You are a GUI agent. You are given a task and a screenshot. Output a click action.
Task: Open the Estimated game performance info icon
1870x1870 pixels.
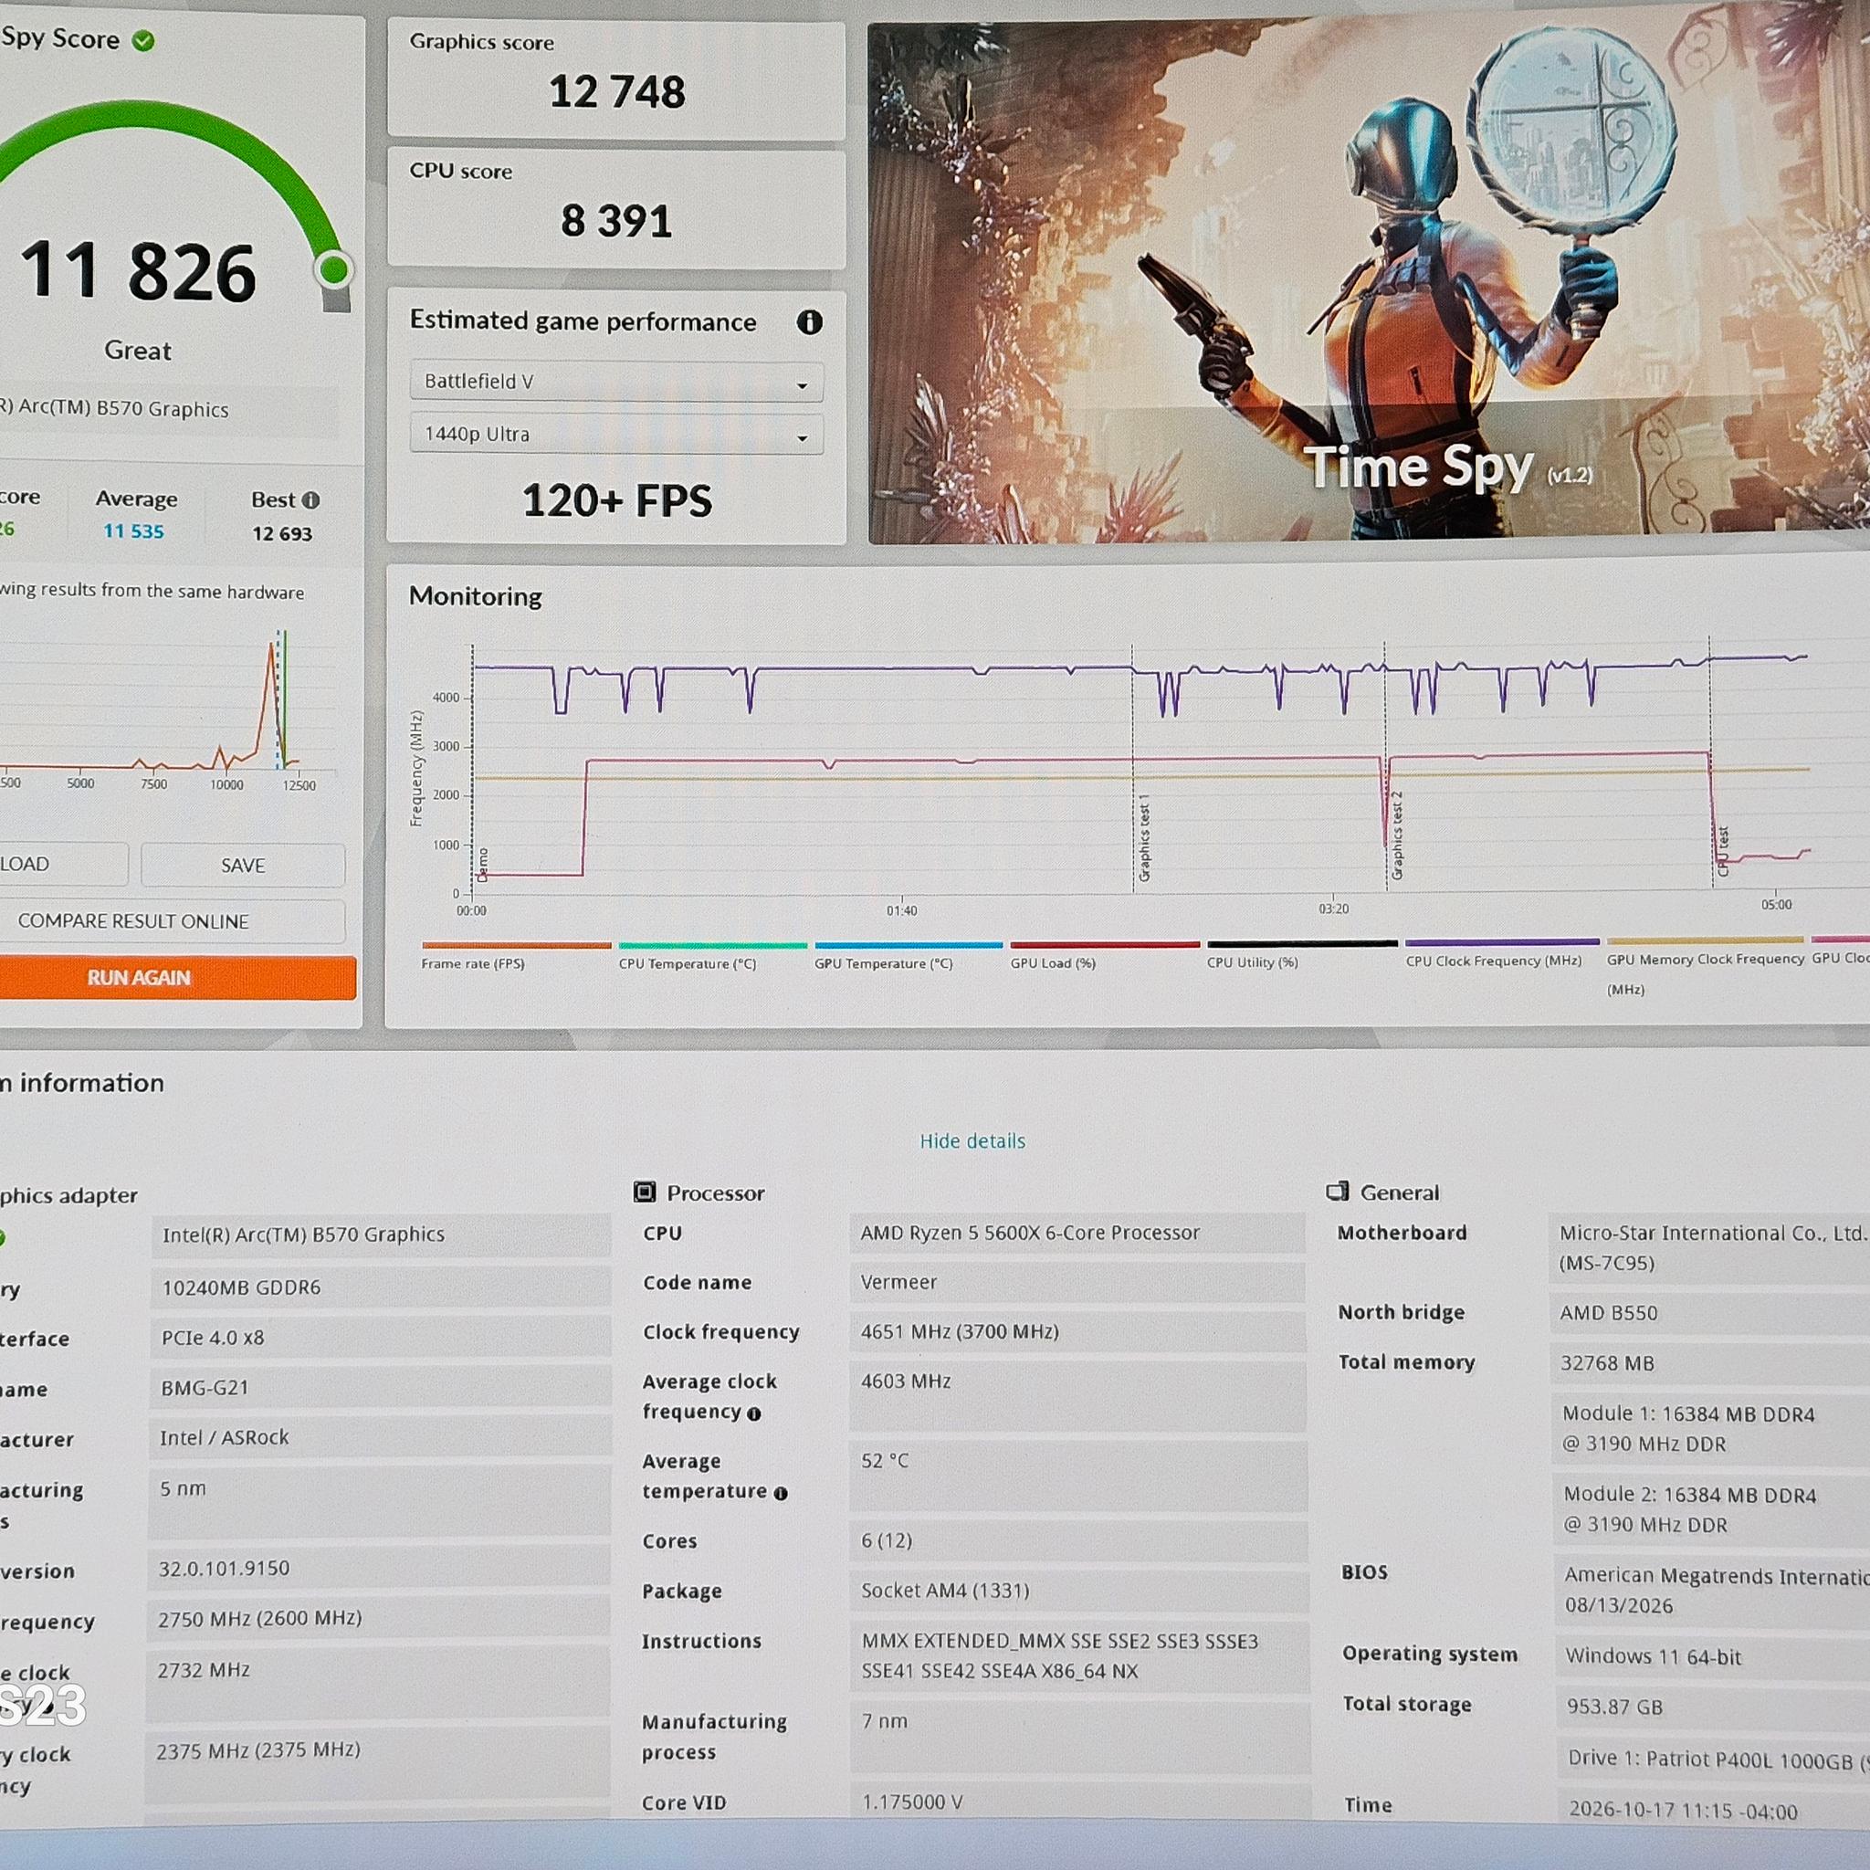809,322
